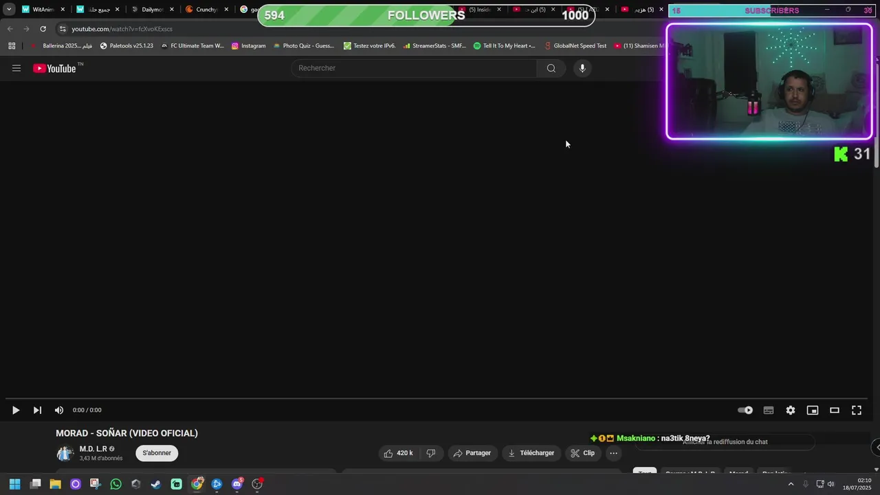Open the Partager share dialog
This screenshot has width=880, height=495.
tap(472, 453)
